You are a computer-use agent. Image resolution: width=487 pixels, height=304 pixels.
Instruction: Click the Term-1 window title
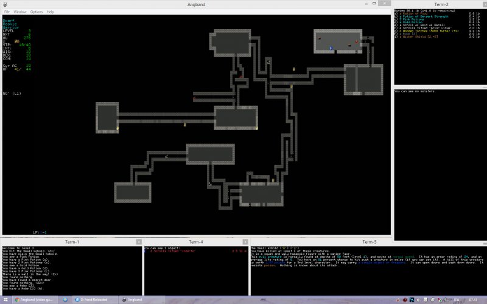point(72,241)
